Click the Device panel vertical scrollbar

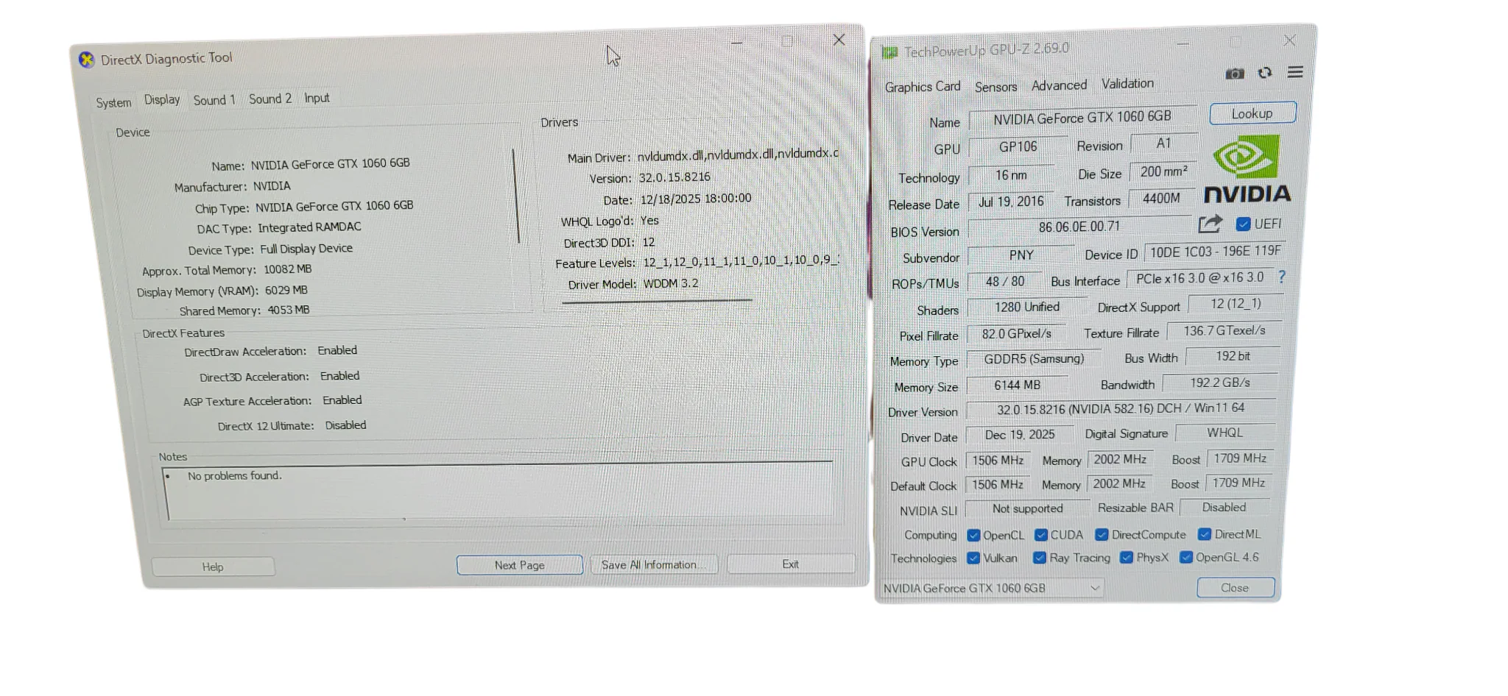pyautogui.click(x=516, y=196)
